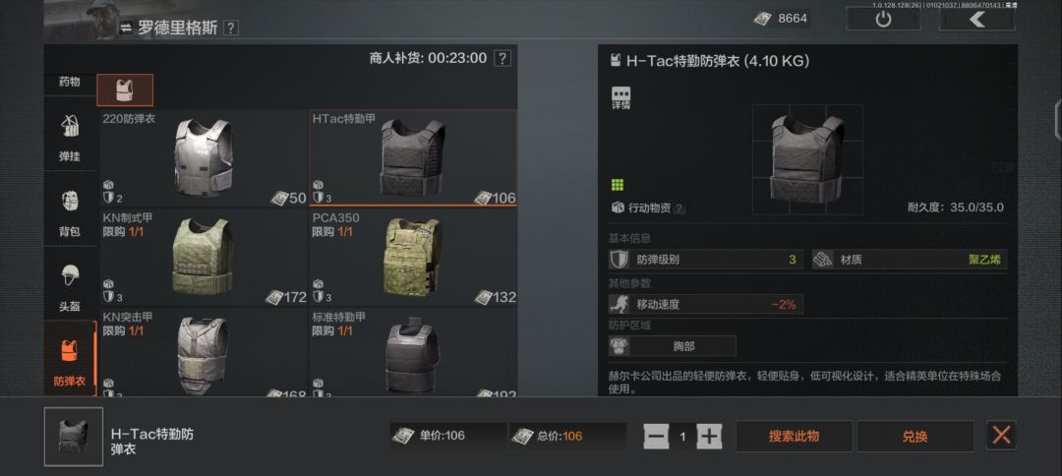Switch to the 头盔 helmet category

point(70,287)
